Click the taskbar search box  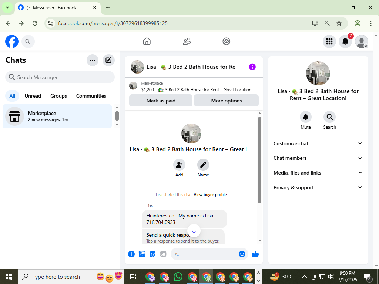[71, 277]
